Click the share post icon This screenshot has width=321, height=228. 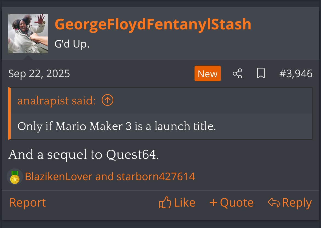237,74
